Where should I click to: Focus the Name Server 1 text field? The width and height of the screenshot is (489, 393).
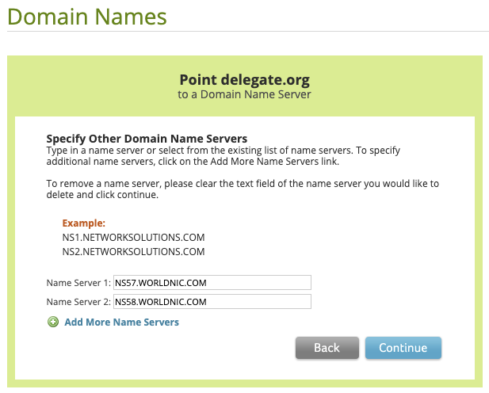(212, 282)
